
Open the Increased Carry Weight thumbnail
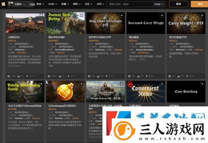click(x=146, y=23)
